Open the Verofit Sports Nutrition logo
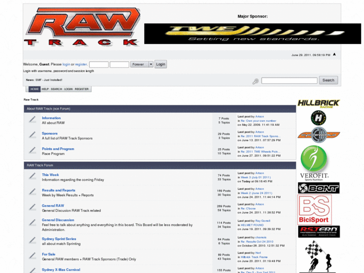 click(x=313, y=163)
